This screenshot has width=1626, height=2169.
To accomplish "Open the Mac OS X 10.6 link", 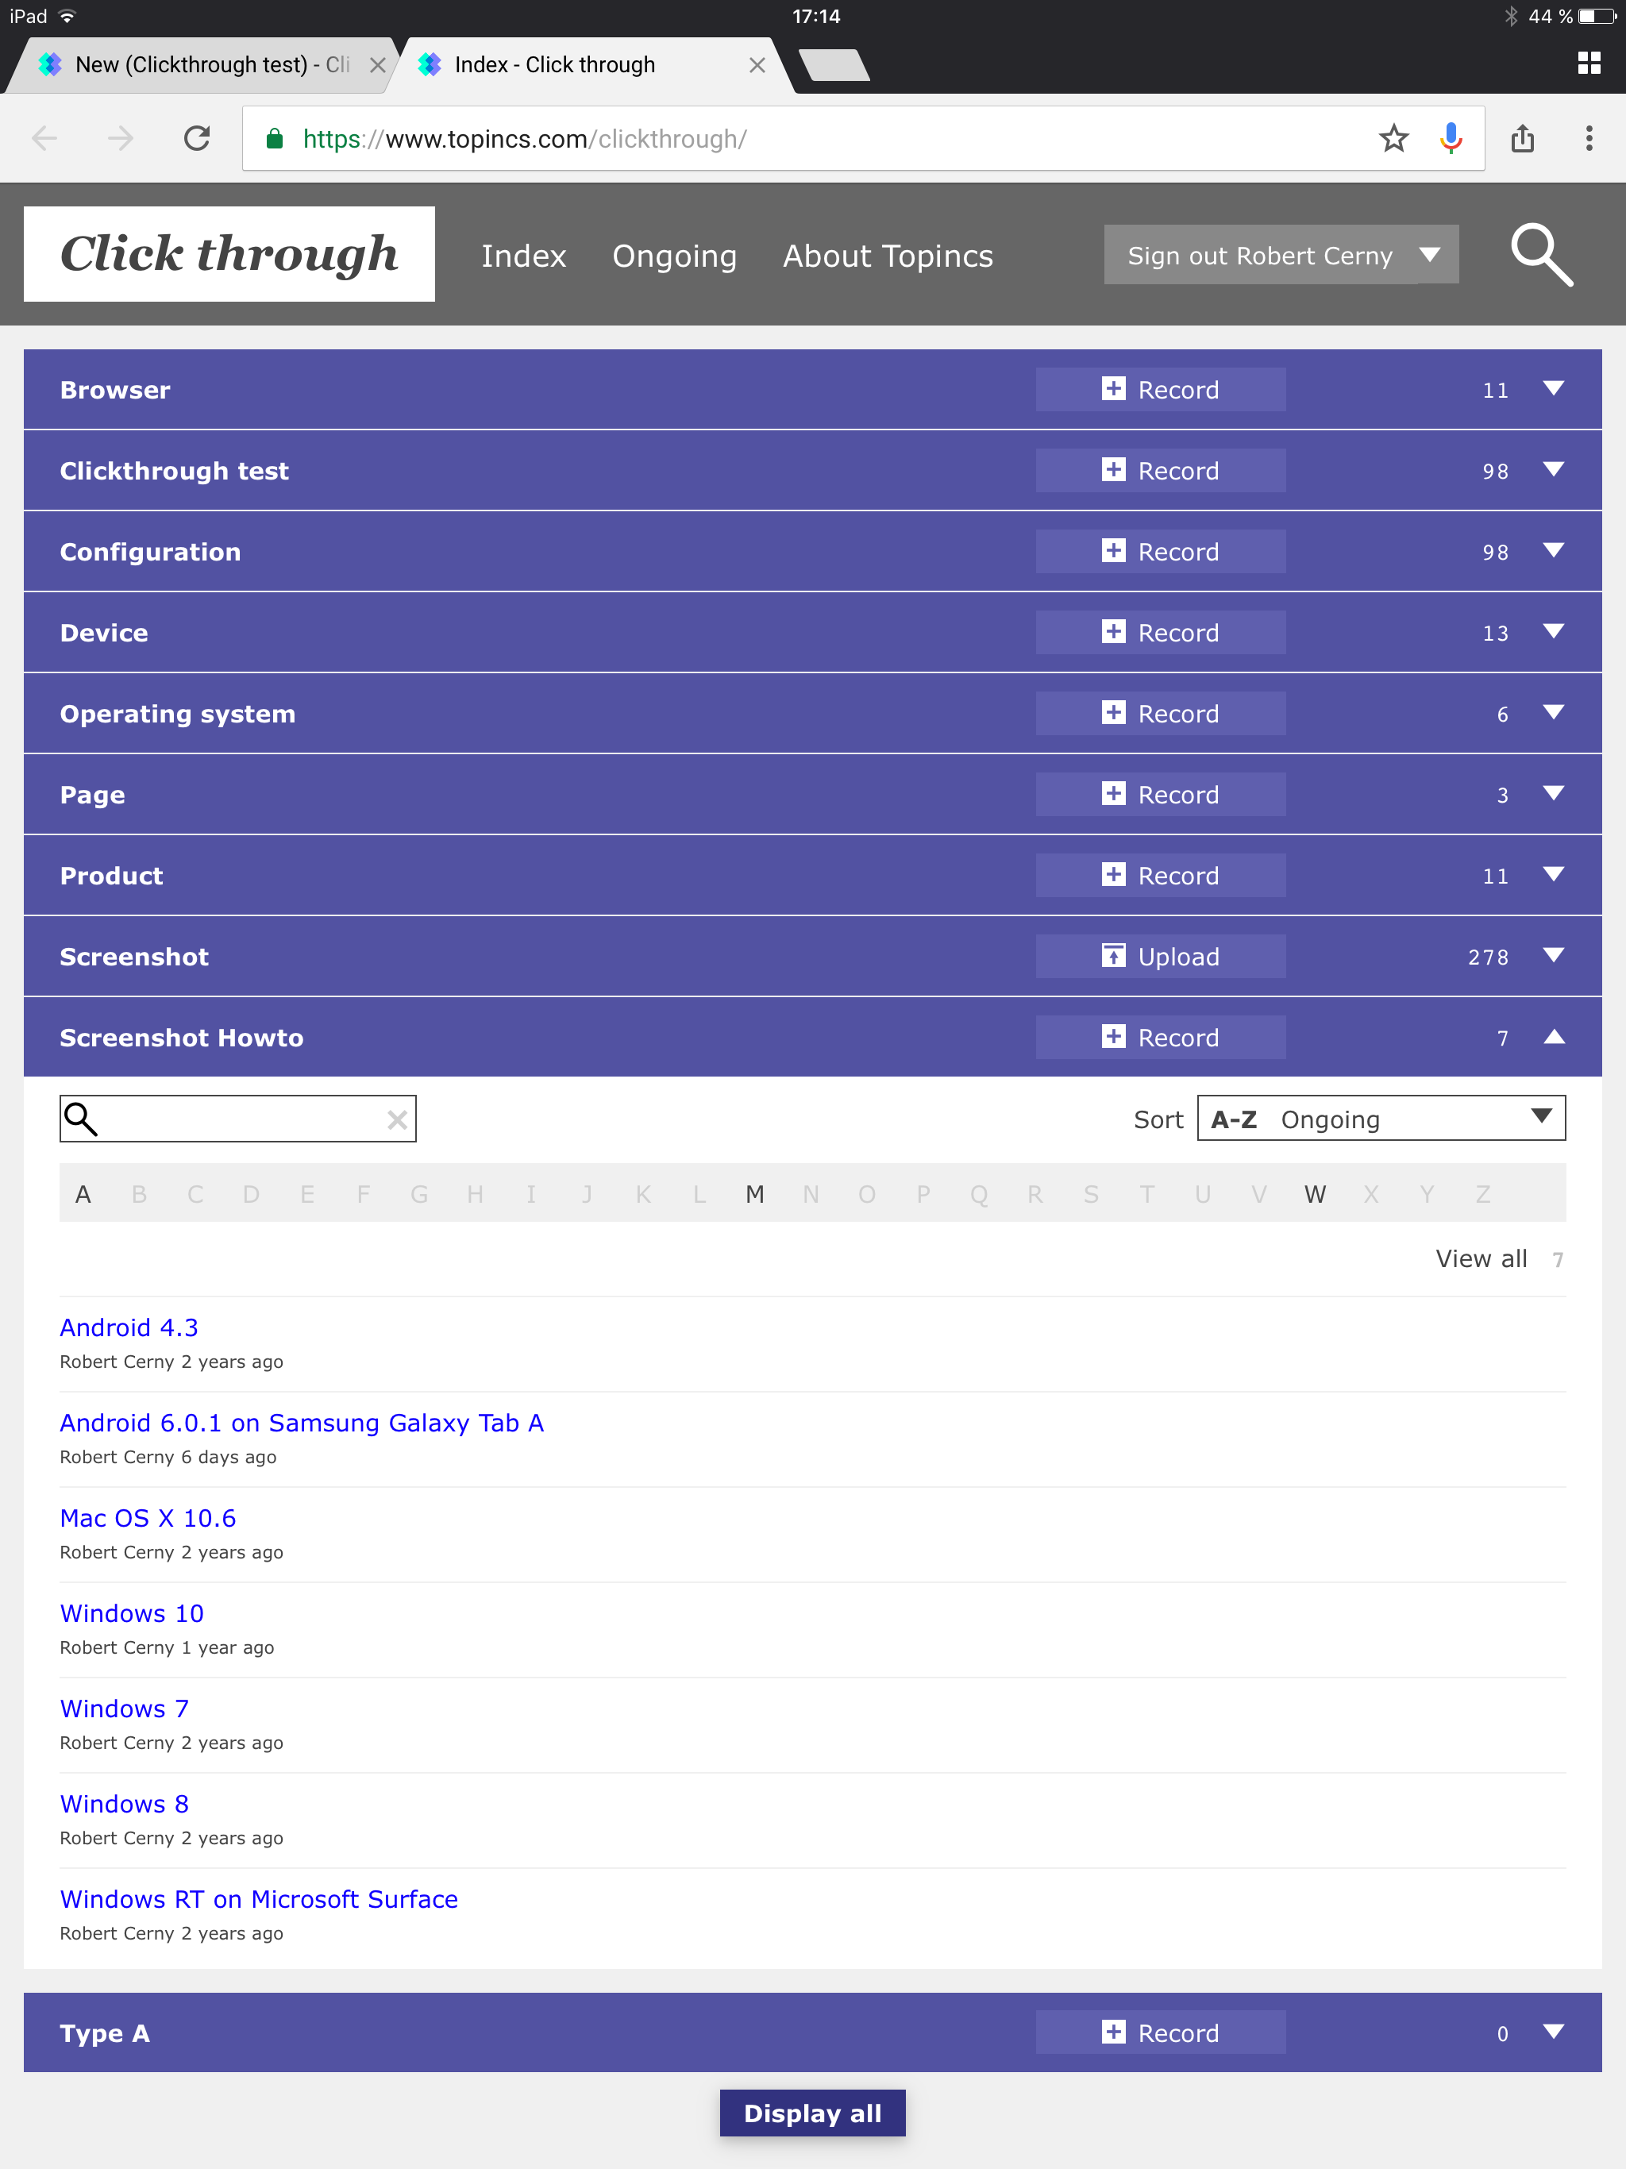I will 148,1518.
